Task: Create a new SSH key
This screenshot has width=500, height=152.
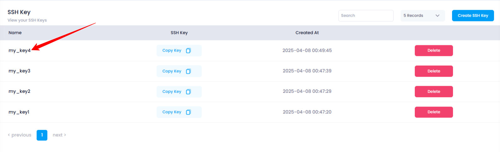Action: (473, 16)
